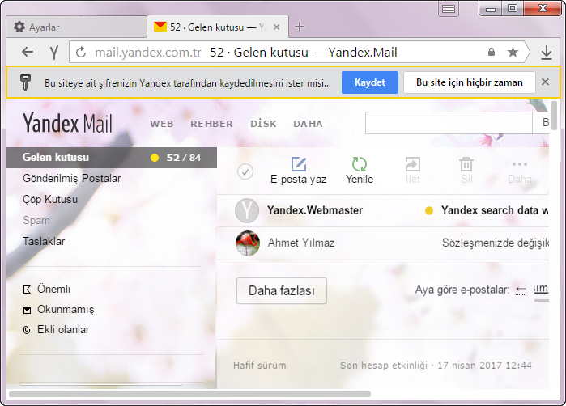This screenshot has height=406, width=566.
Task: Open the Çöp Kutusu folder
Action: tap(50, 199)
